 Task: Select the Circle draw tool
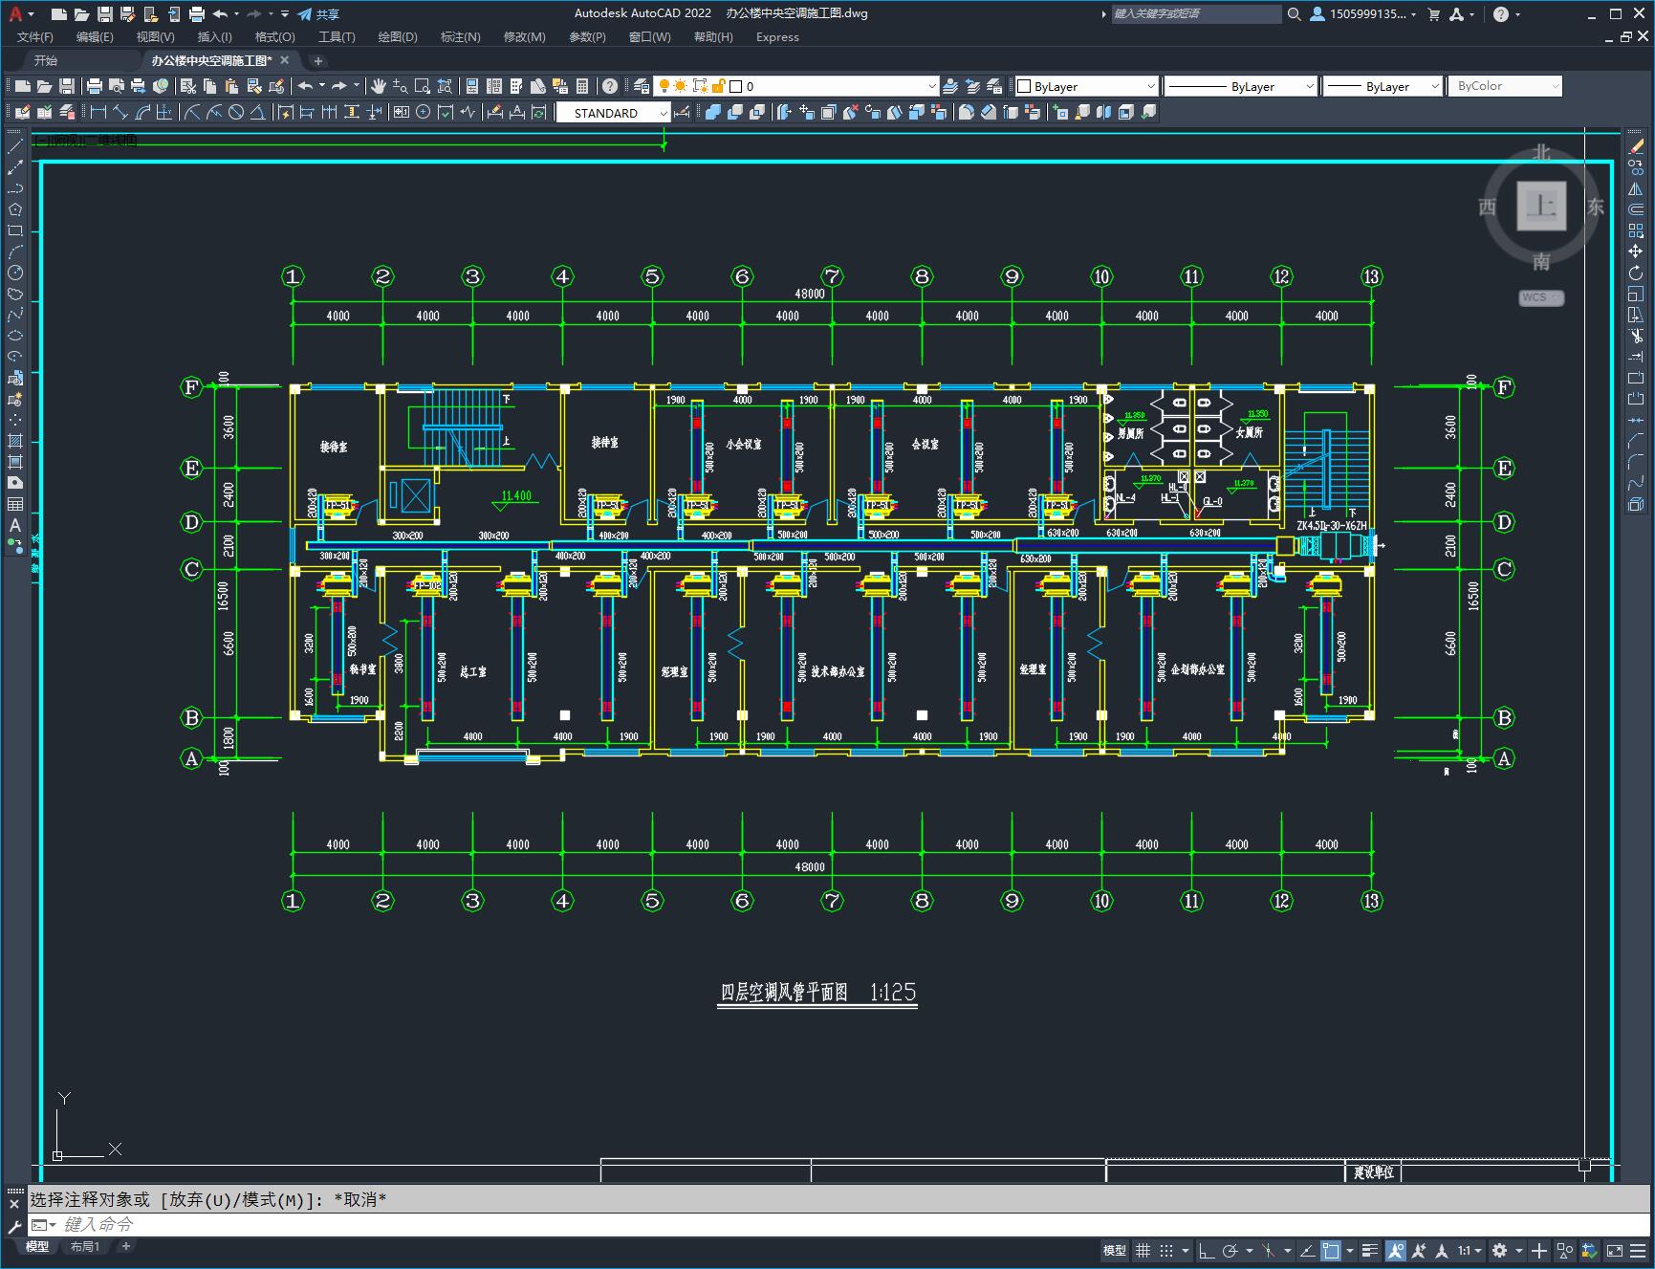15,273
